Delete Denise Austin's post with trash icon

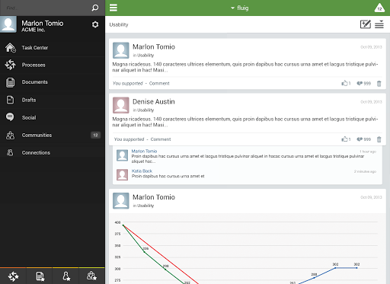(x=379, y=139)
